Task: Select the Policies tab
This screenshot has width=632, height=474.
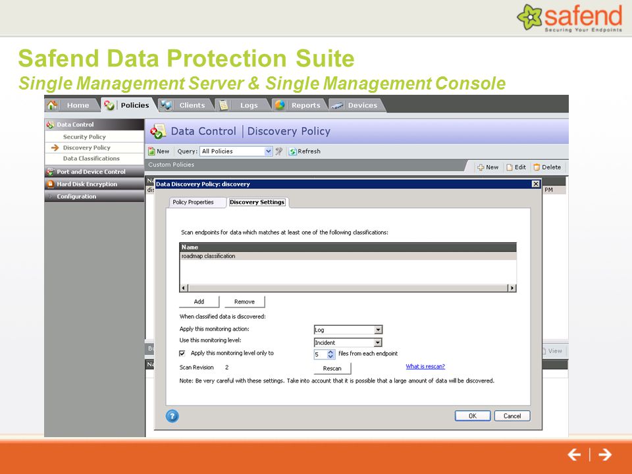Action: (128, 105)
